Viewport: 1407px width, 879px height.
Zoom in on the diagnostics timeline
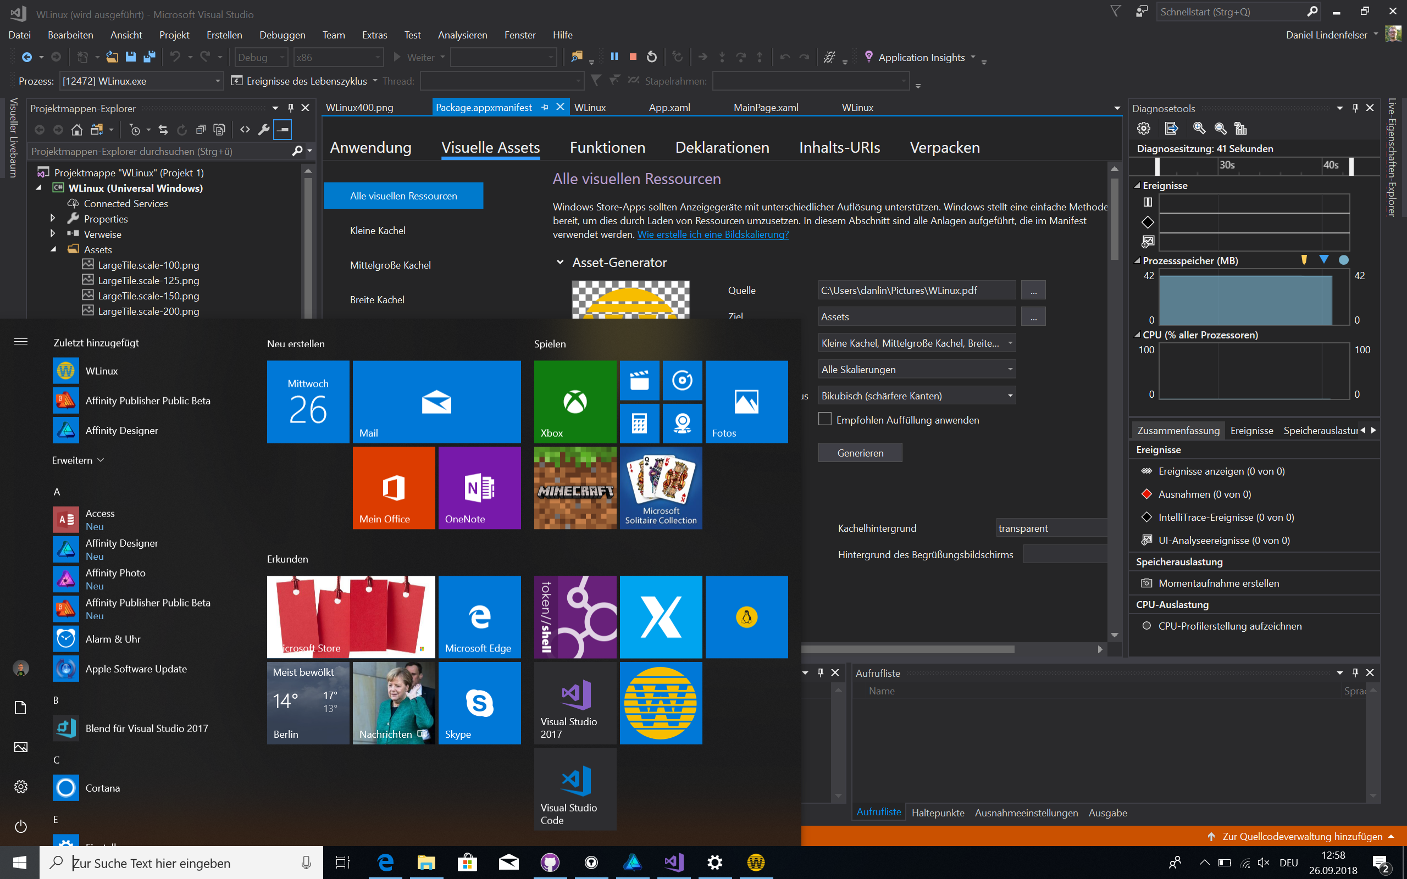[x=1199, y=129]
